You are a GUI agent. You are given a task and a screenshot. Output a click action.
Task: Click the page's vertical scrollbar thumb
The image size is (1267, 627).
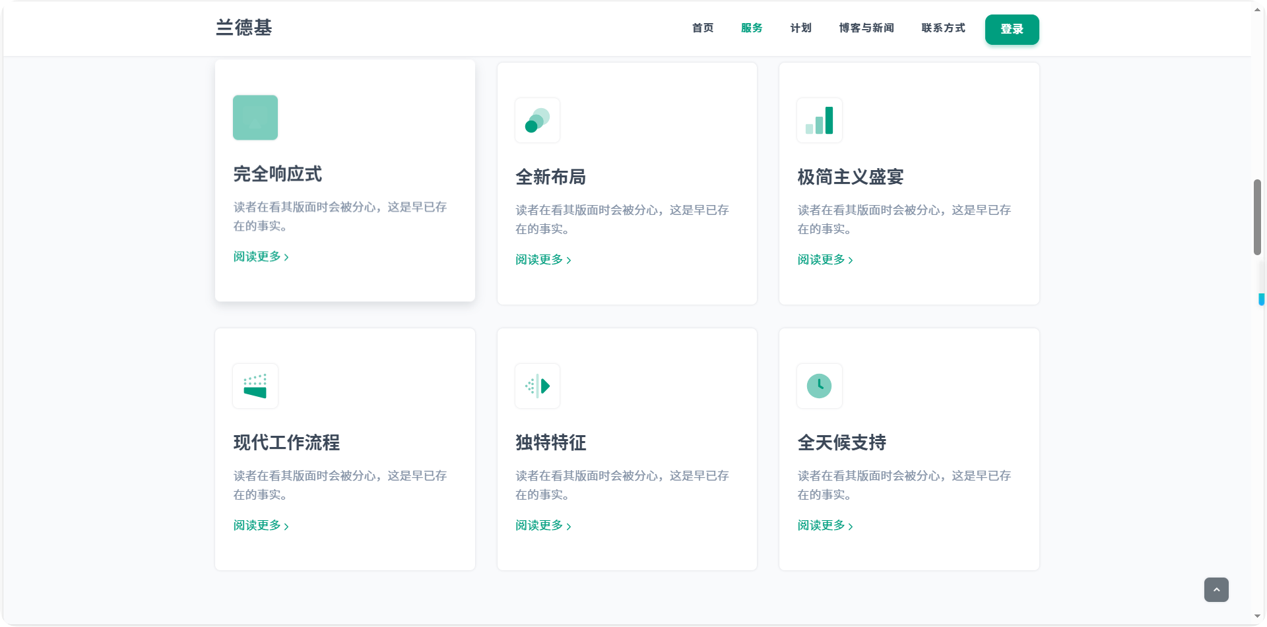click(1257, 217)
